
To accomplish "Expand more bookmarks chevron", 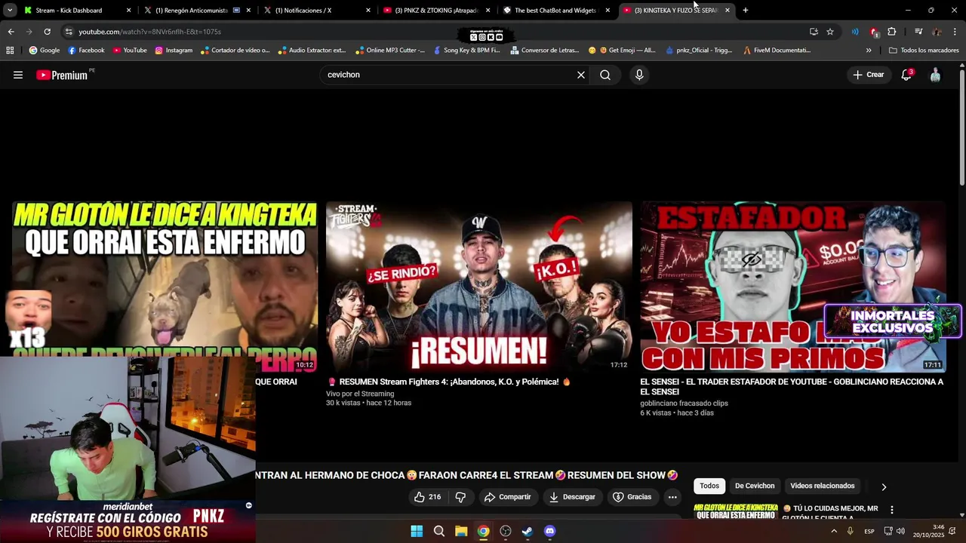I will [869, 51].
